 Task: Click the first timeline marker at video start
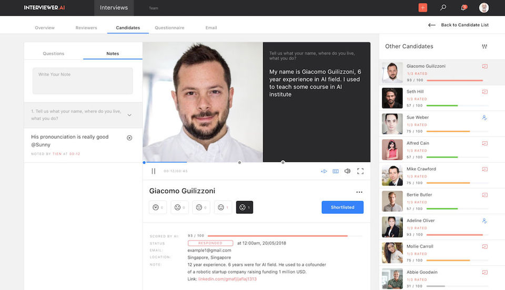click(x=144, y=162)
